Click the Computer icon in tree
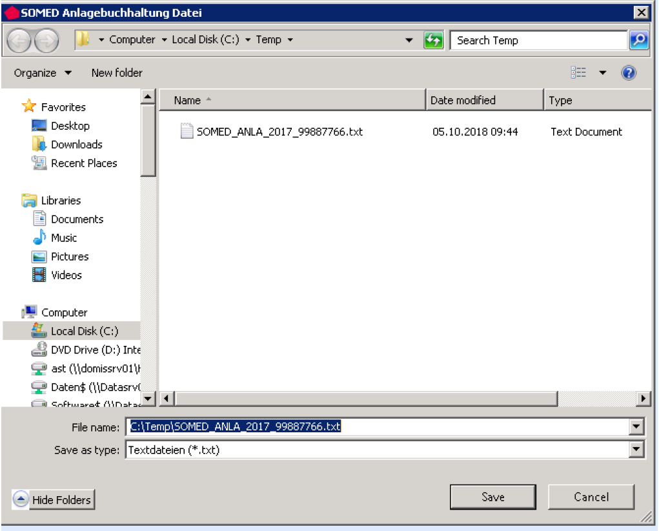This screenshot has width=659, height=531. (29, 312)
